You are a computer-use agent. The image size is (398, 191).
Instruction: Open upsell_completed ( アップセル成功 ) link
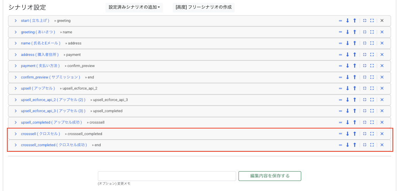(52, 122)
